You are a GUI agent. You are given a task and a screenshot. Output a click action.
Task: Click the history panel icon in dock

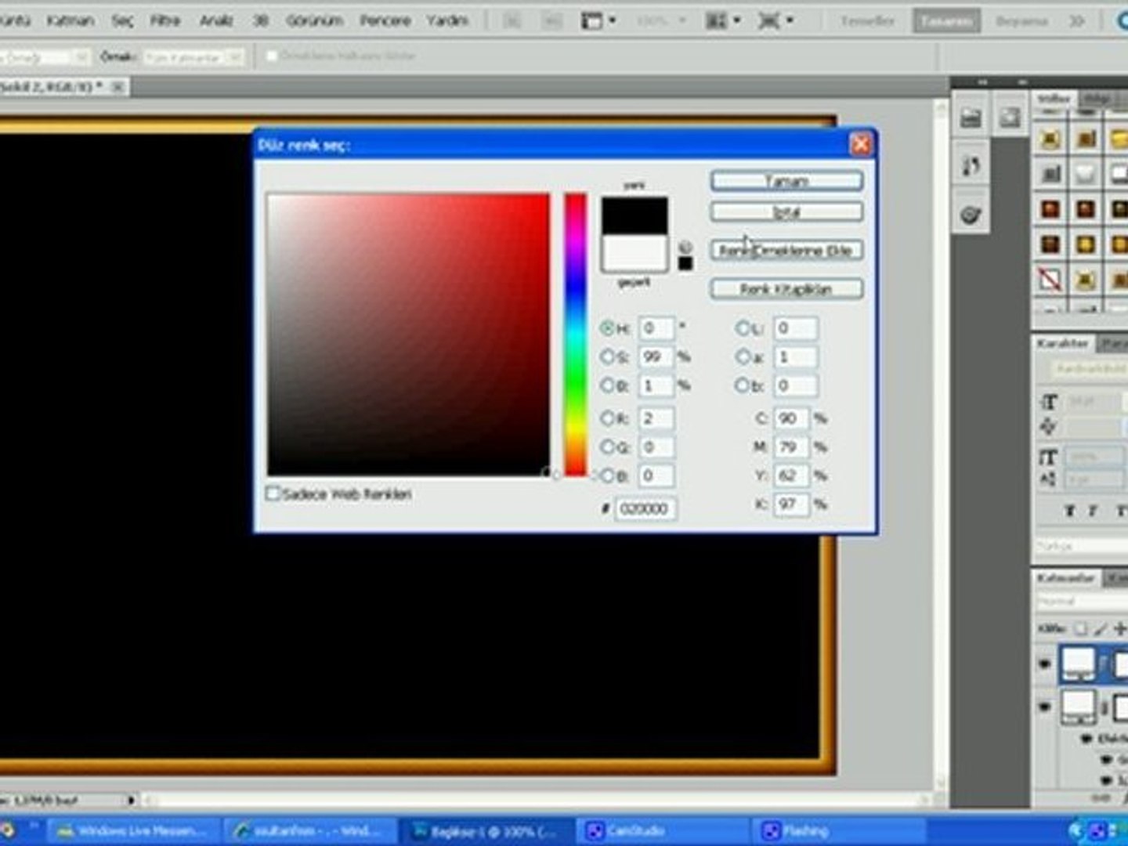(x=971, y=166)
